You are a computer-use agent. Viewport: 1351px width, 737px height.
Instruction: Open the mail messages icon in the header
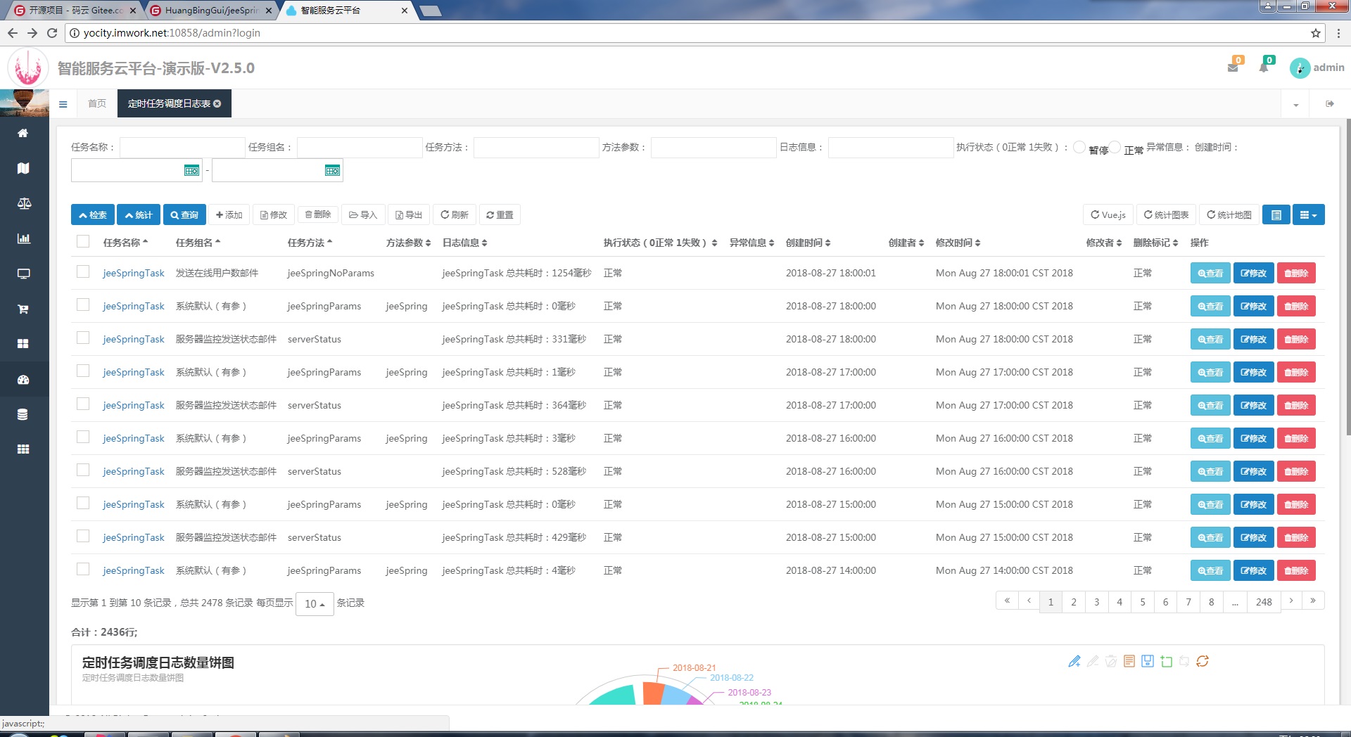[x=1233, y=68]
